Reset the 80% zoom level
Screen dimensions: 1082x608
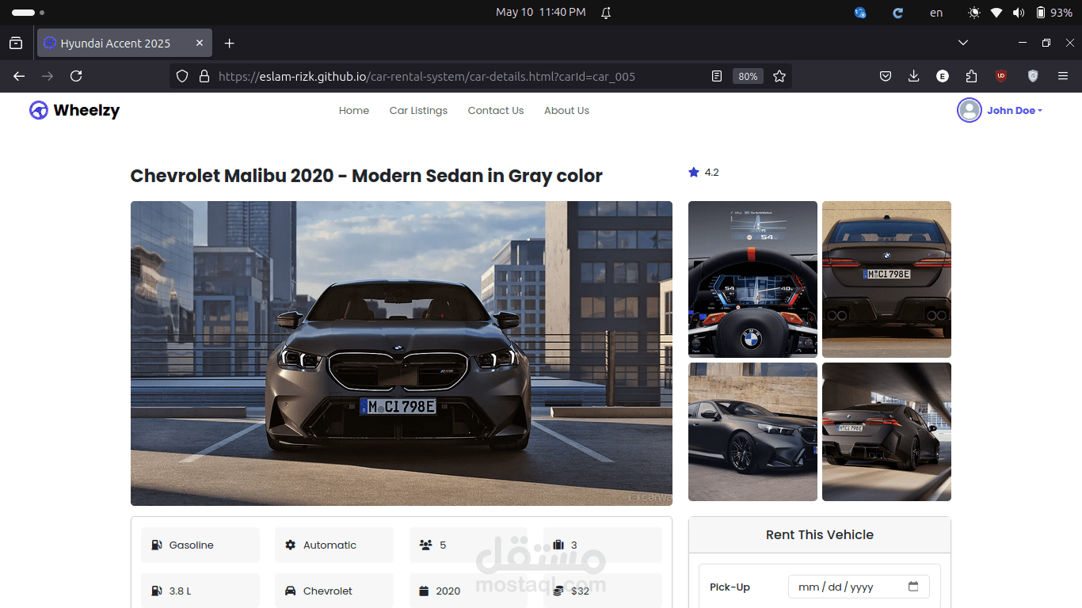[748, 76]
